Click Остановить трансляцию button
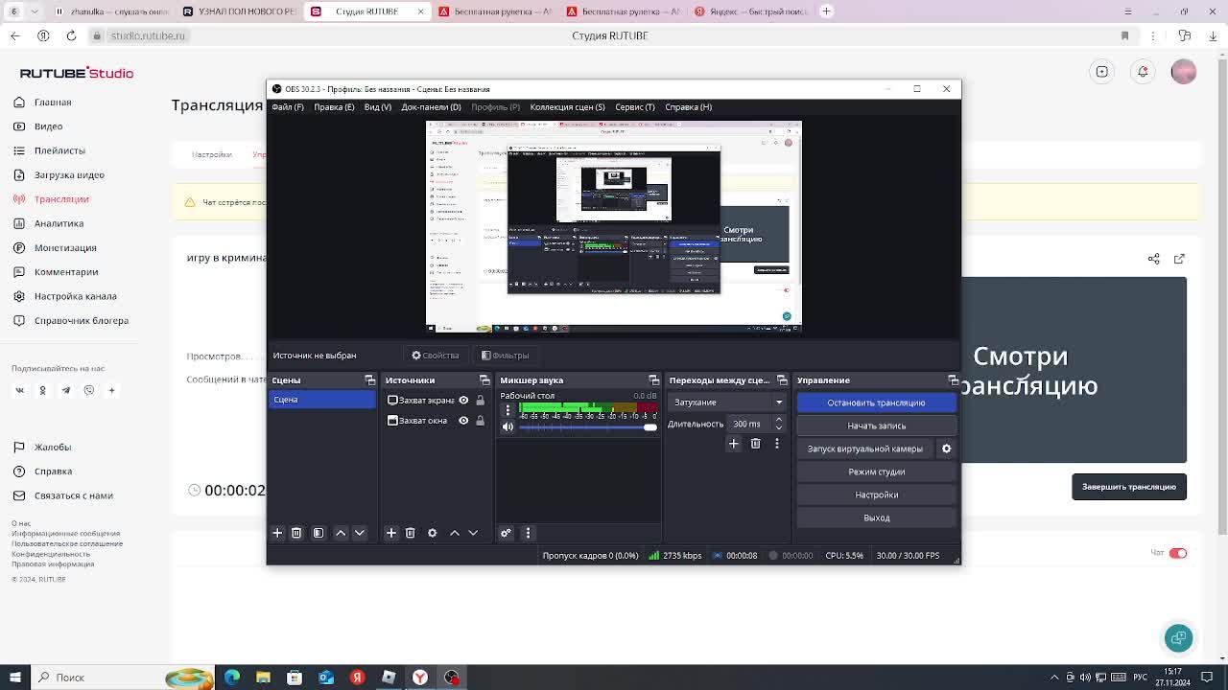 [x=876, y=402]
